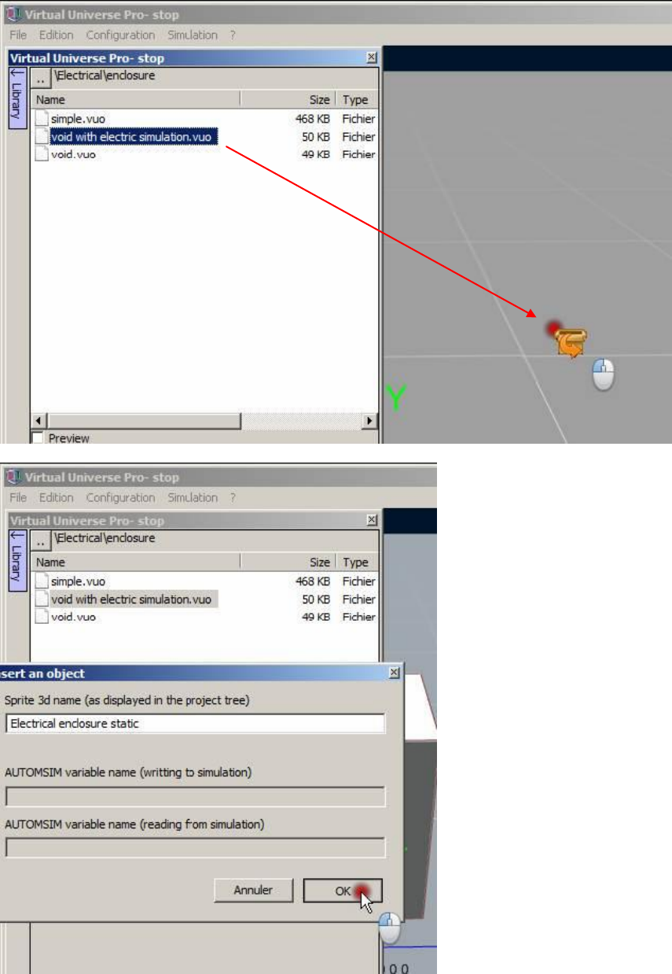Select void with electric simulation.vuo icon, top panel
Viewport: 672px width, 974px height.
coord(42,137)
